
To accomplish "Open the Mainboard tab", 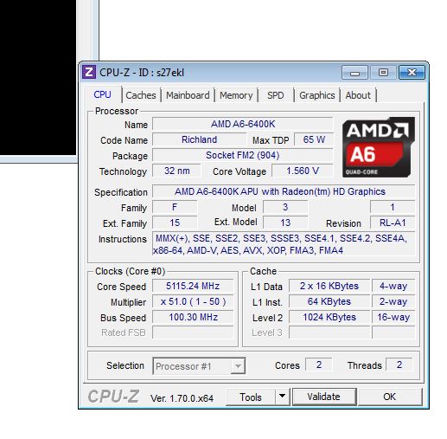I will coord(188,95).
